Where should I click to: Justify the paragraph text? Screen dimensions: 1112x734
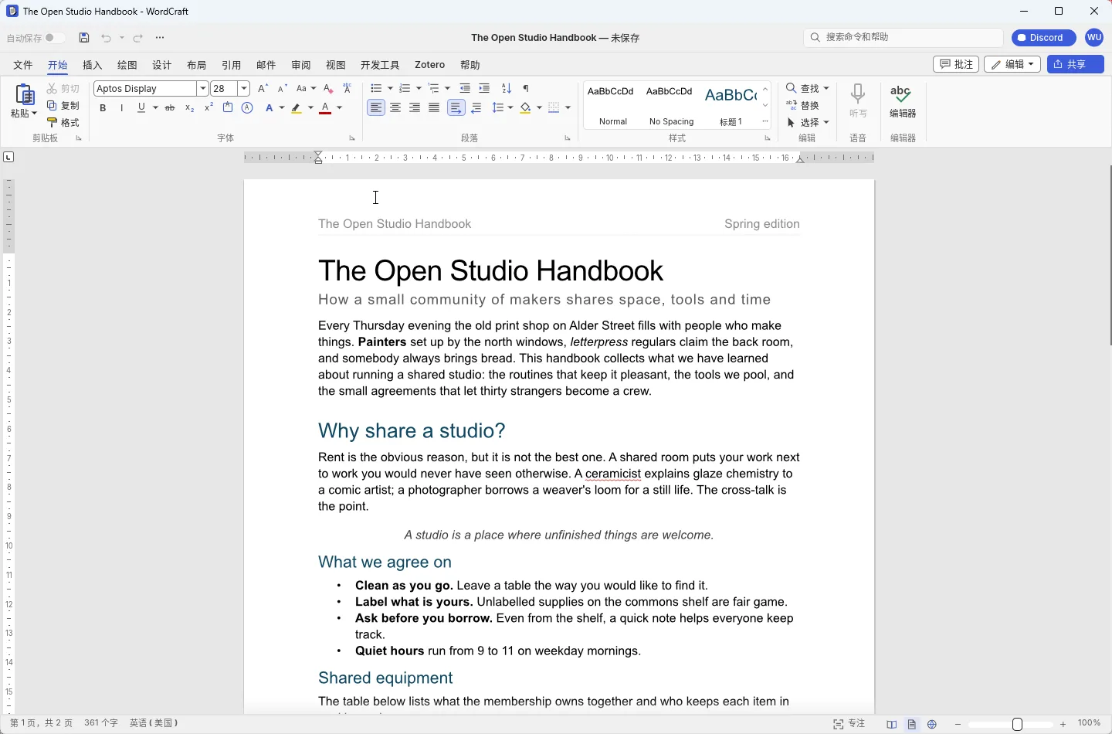tap(435, 108)
